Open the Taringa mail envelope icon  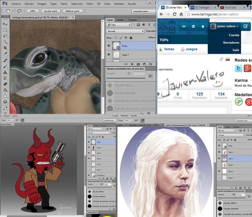193,26
